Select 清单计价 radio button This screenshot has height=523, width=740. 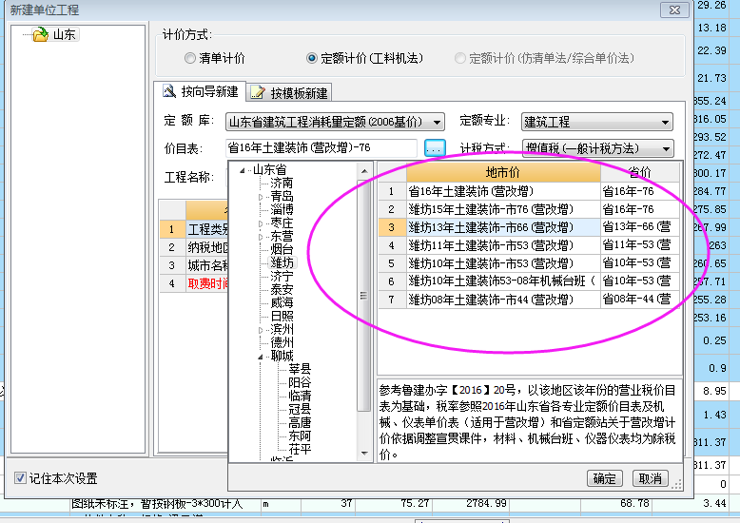(x=190, y=58)
